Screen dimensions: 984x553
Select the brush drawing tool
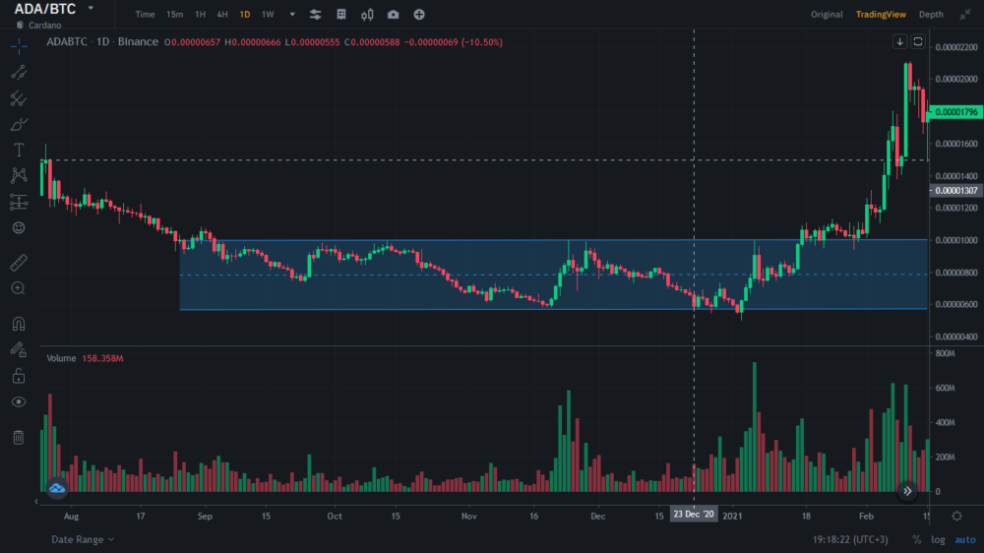[x=18, y=124]
